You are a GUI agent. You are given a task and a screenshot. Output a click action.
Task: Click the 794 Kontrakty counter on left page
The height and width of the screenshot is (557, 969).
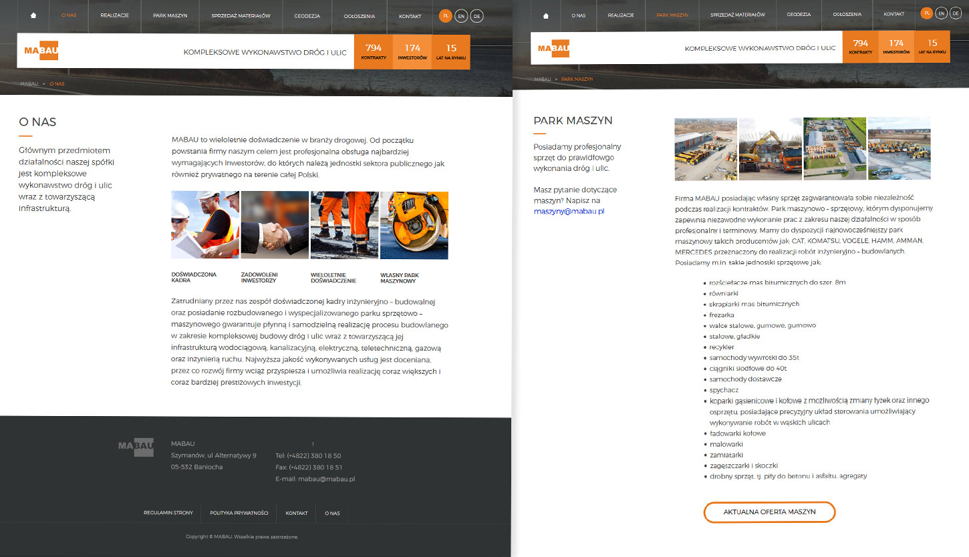point(374,51)
